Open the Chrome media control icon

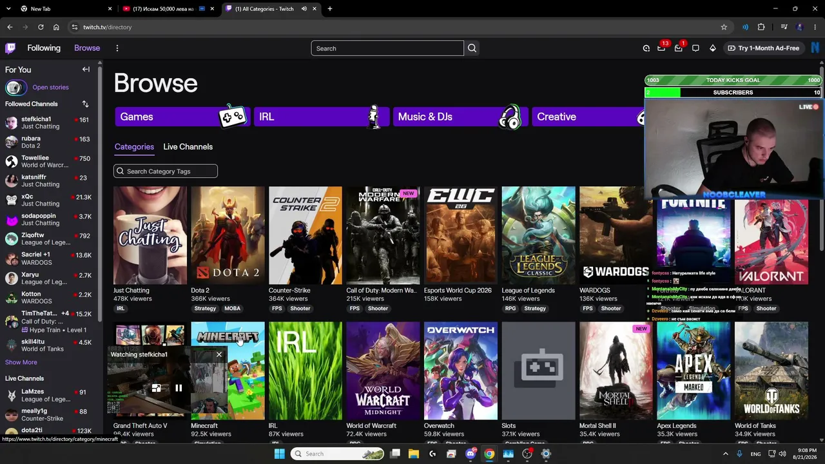click(784, 27)
